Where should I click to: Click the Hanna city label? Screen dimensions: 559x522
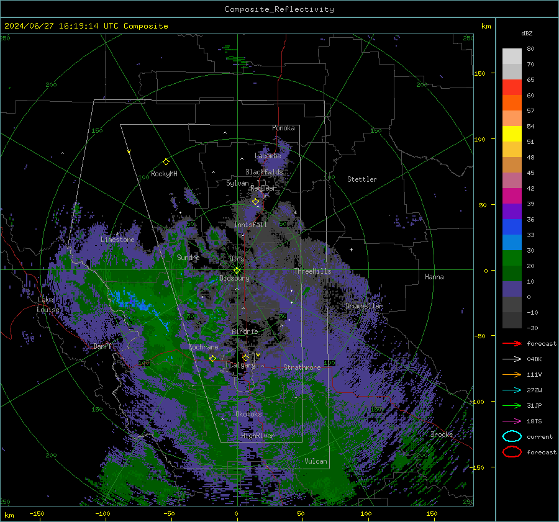[x=434, y=277]
